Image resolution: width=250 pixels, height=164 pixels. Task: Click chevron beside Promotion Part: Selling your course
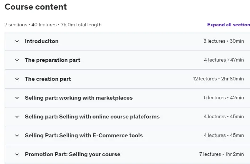click(x=17, y=154)
